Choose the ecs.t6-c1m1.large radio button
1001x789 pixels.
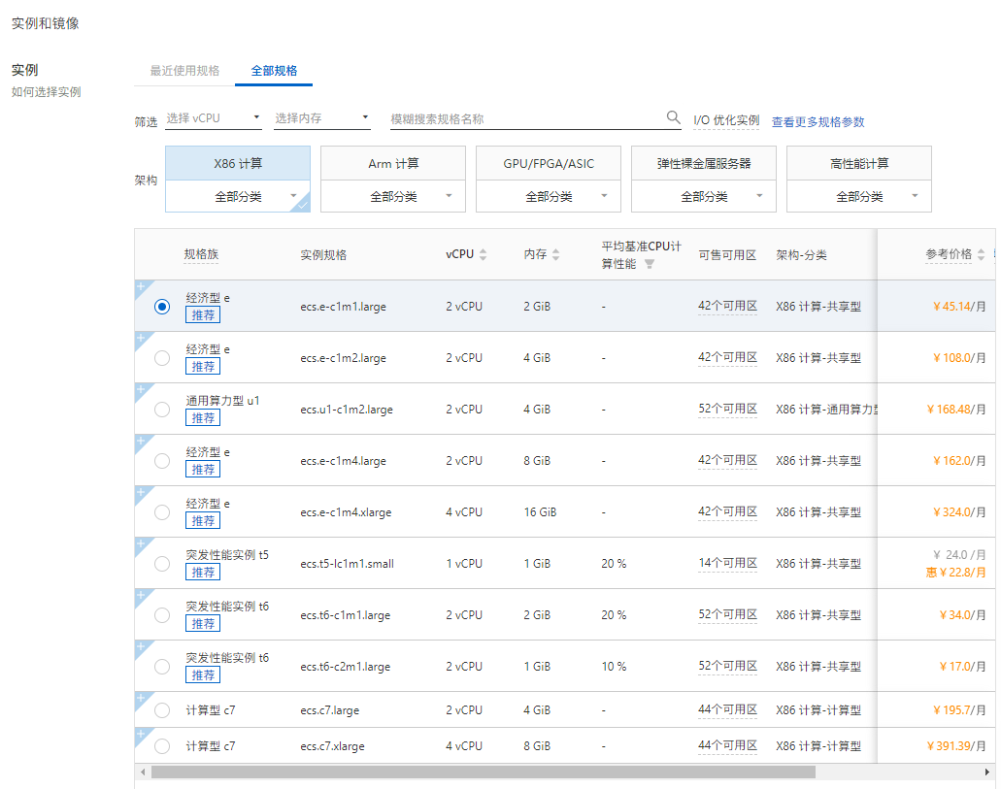click(162, 615)
